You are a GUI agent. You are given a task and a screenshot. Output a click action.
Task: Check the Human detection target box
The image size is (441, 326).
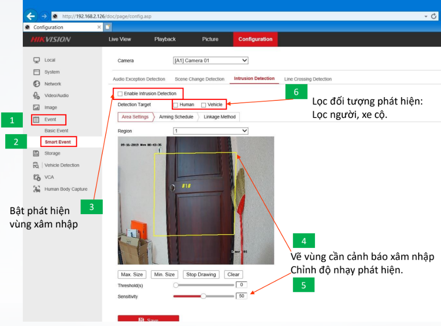[x=176, y=105]
